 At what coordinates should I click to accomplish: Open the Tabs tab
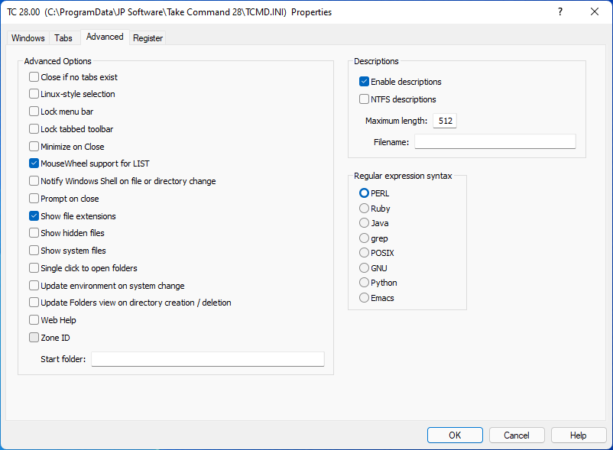tap(63, 38)
